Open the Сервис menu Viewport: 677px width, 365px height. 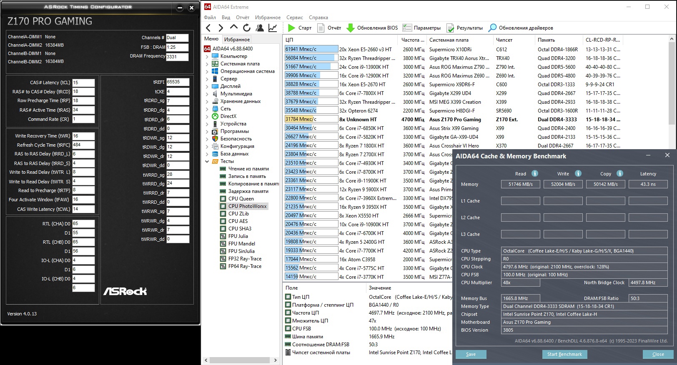pos(295,17)
